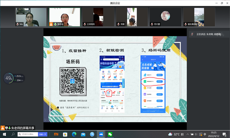The image size is (230, 138).
Task: Click the 49% performance monitor widget
Action: 14,78
